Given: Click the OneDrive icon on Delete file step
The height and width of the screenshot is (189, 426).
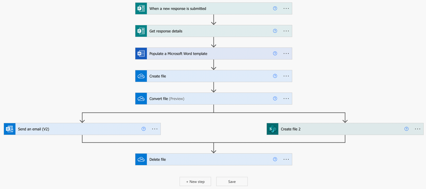Looking at the screenshot, I should point(141,160).
